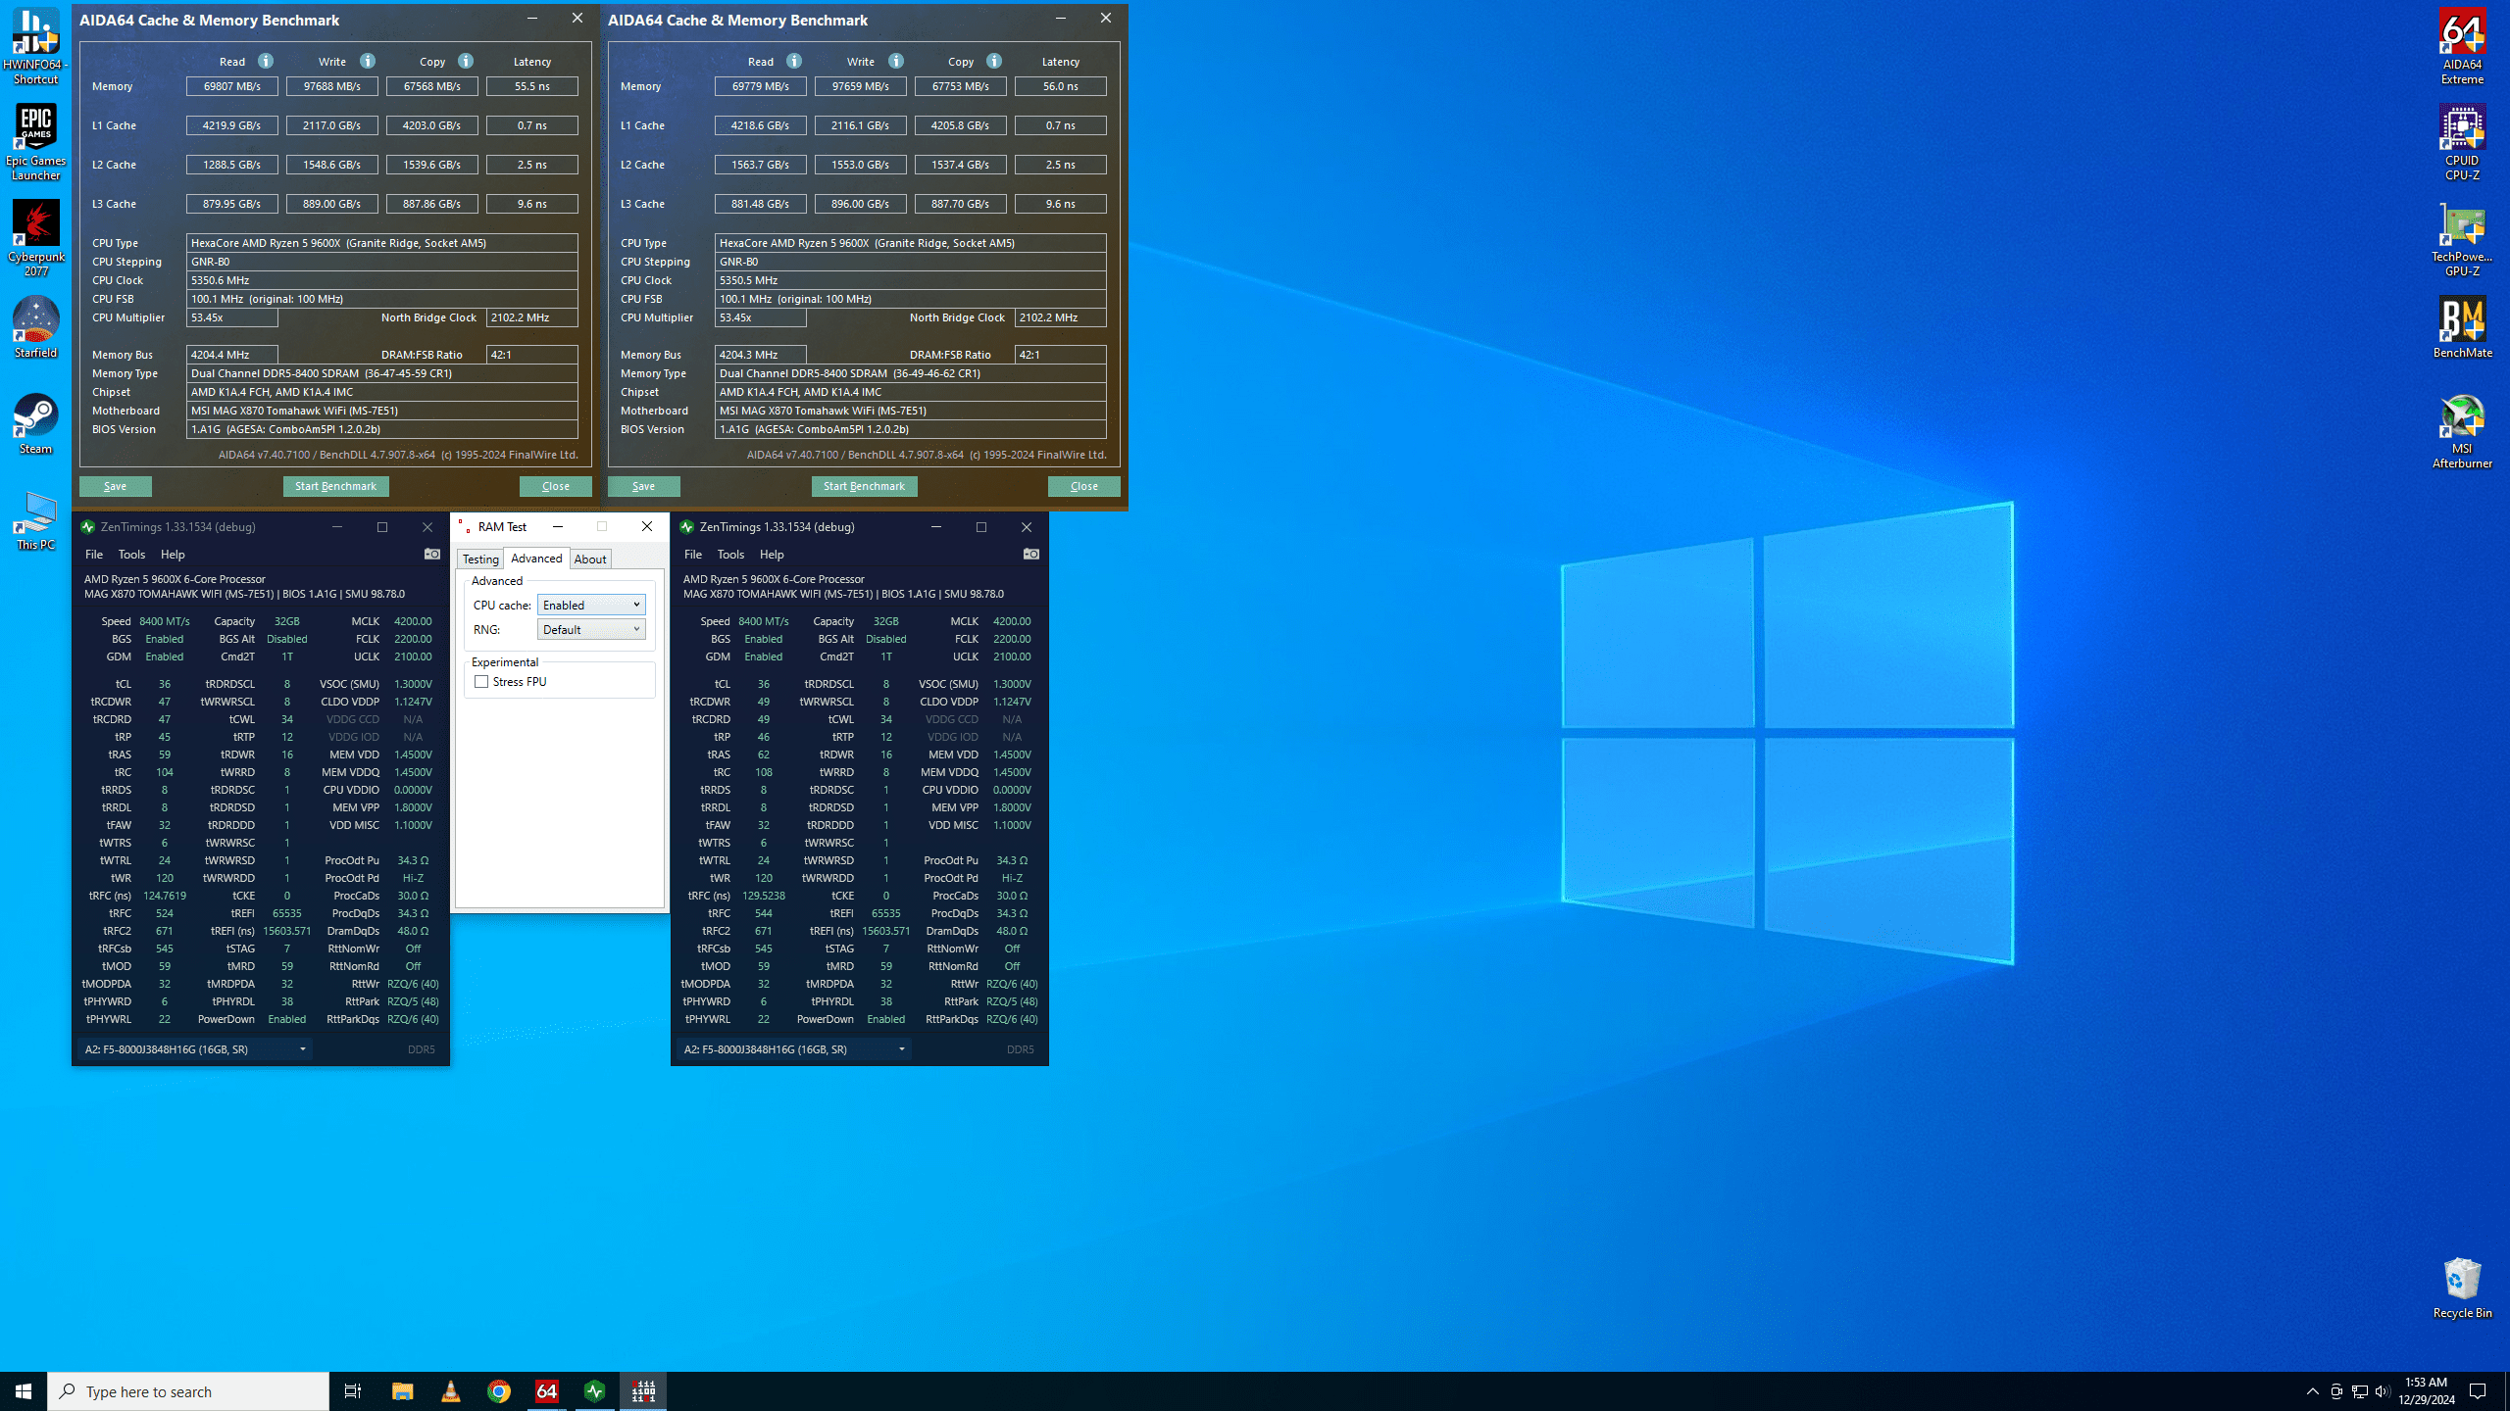Open VLC media player from taskbar

point(451,1391)
